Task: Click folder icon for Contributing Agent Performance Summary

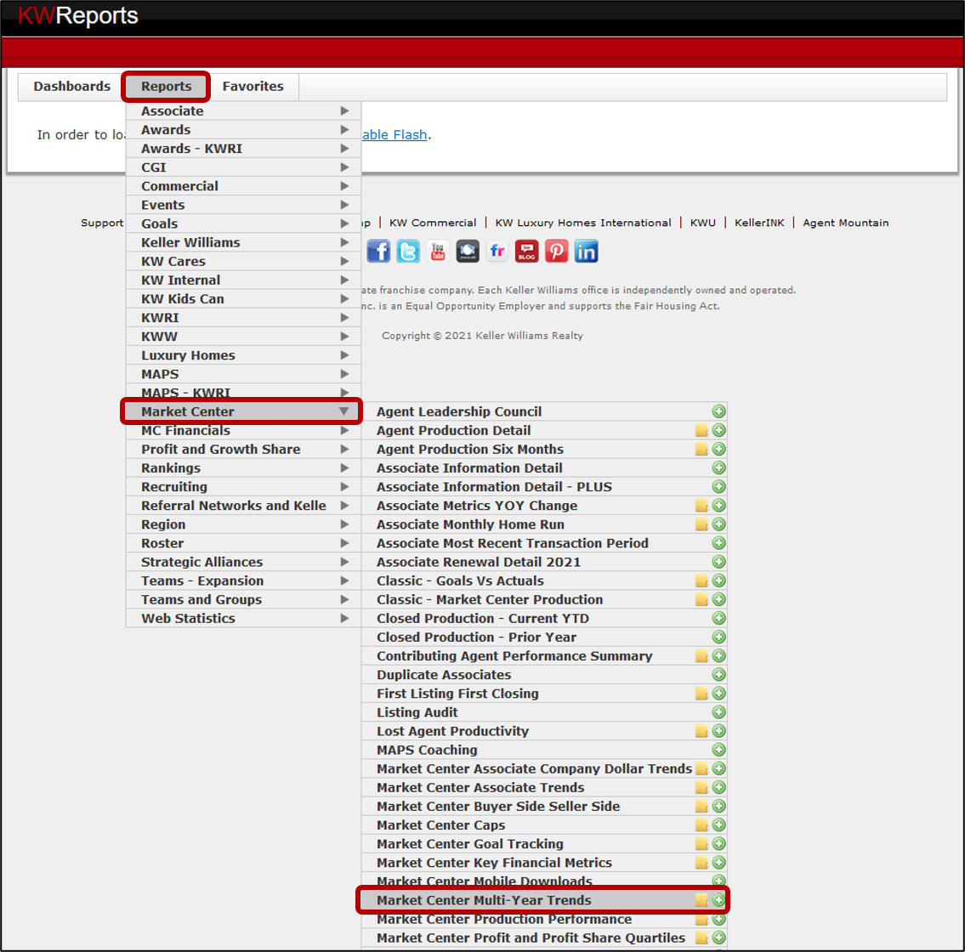Action: [x=701, y=656]
